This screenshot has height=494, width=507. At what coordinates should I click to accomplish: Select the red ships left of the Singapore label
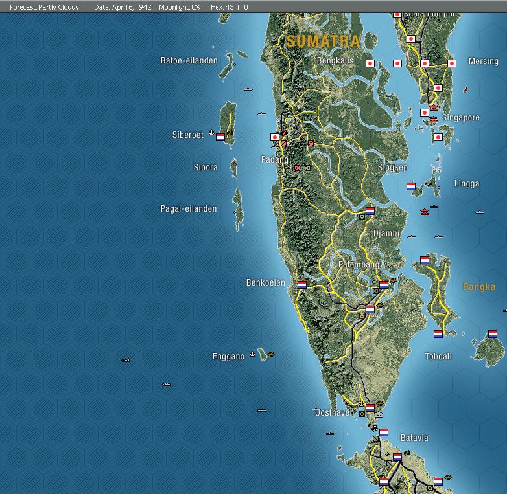click(x=433, y=120)
